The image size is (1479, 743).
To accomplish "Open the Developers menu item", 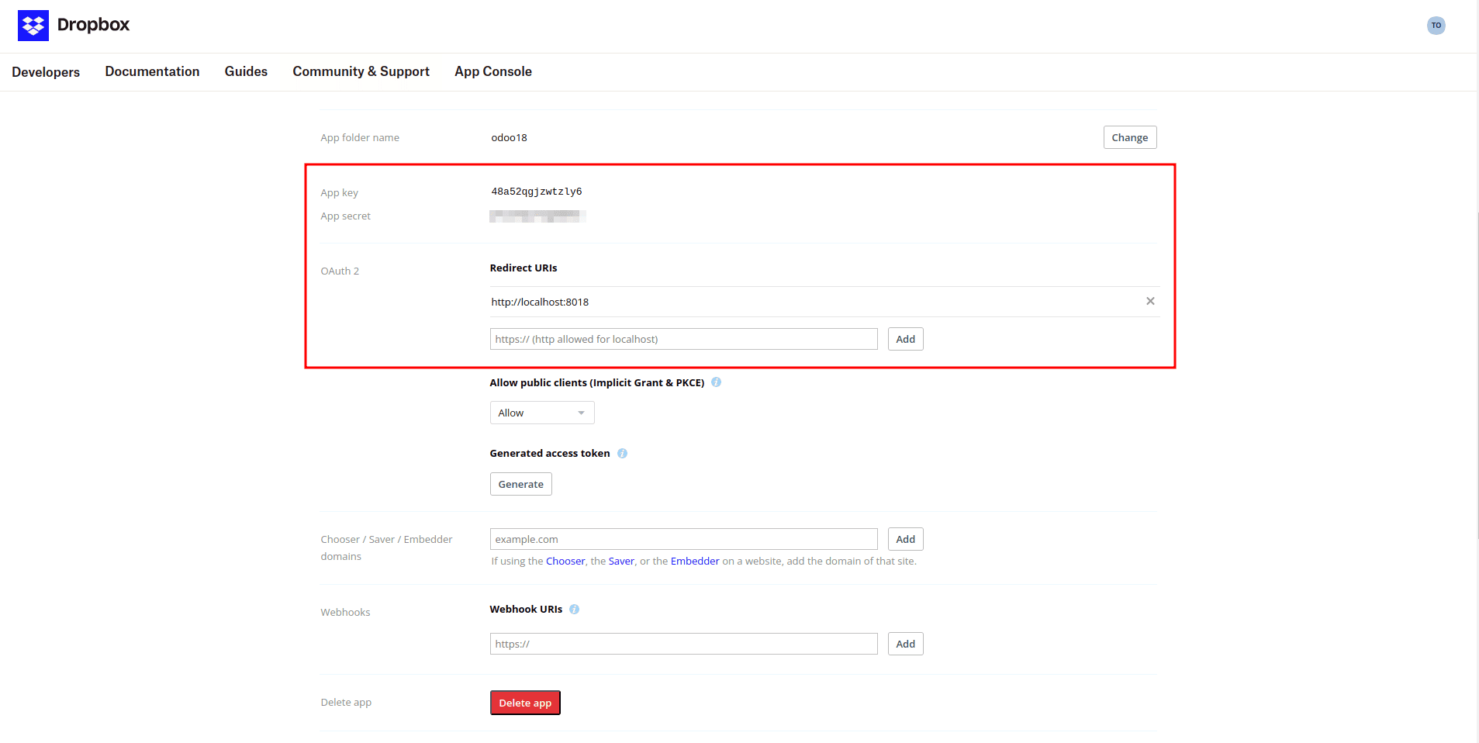I will pos(46,72).
